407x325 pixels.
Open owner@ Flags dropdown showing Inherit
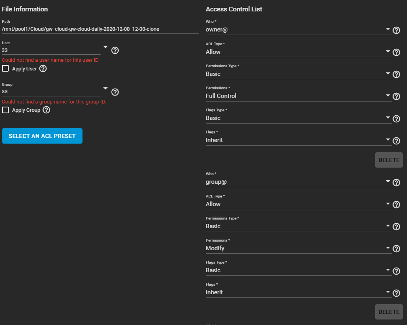click(x=299, y=140)
